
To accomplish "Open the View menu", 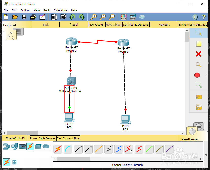I will pos(37,10).
